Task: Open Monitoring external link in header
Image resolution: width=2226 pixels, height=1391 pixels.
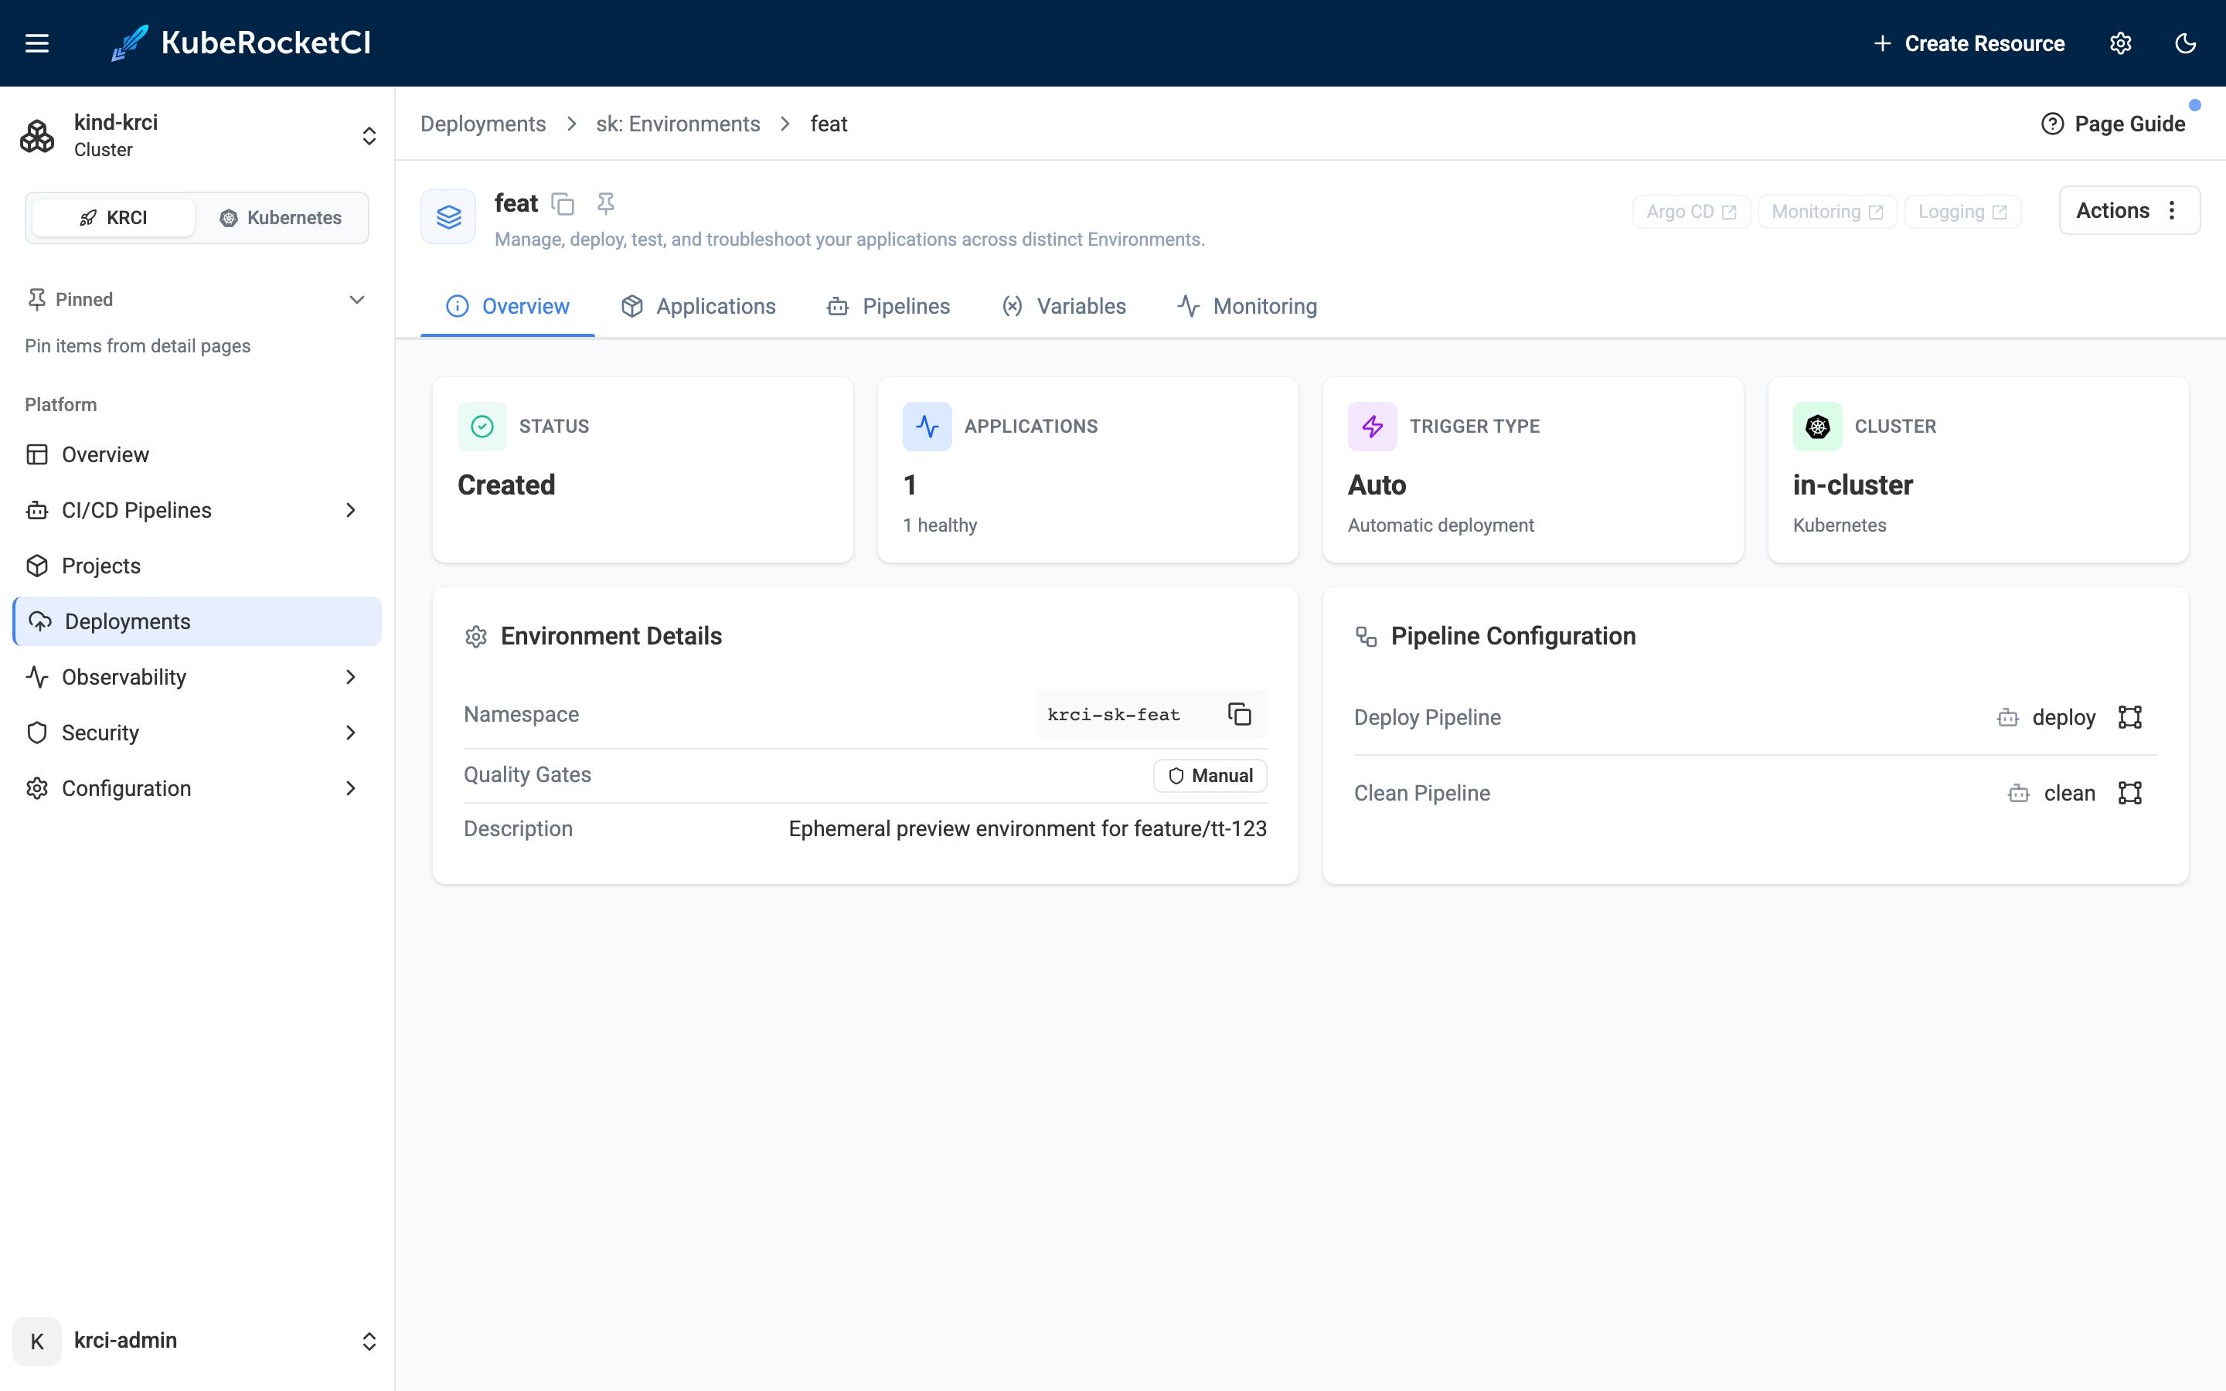Action: click(1827, 212)
